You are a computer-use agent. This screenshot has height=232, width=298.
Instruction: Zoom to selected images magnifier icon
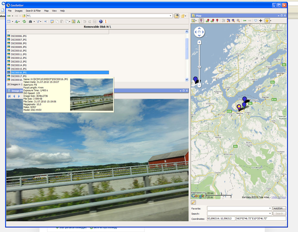(233, 21)
